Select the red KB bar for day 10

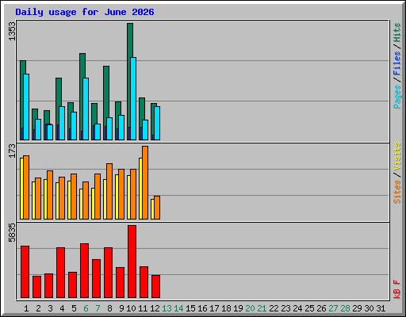[x=132, y=262]
